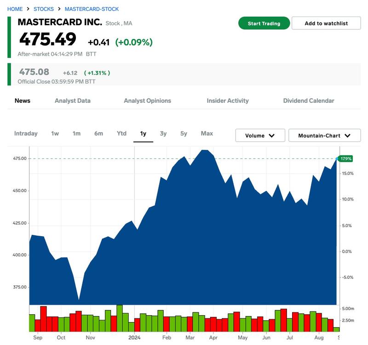Viewport: 368px width, 345px height.
Task: Select the Intraday chart range
Action: pos(26,133)
